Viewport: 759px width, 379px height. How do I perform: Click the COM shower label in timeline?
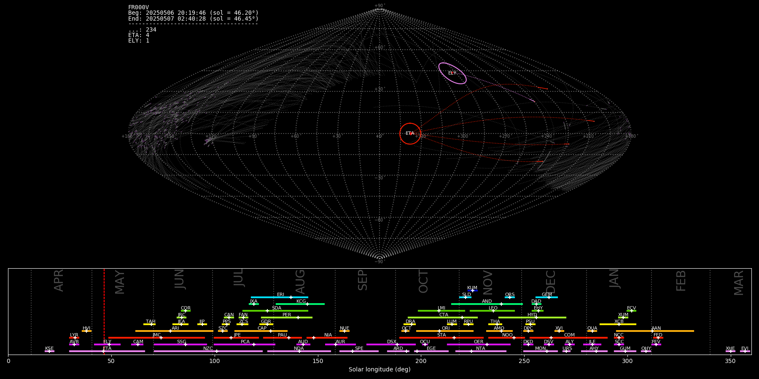(x=569, y=335)
